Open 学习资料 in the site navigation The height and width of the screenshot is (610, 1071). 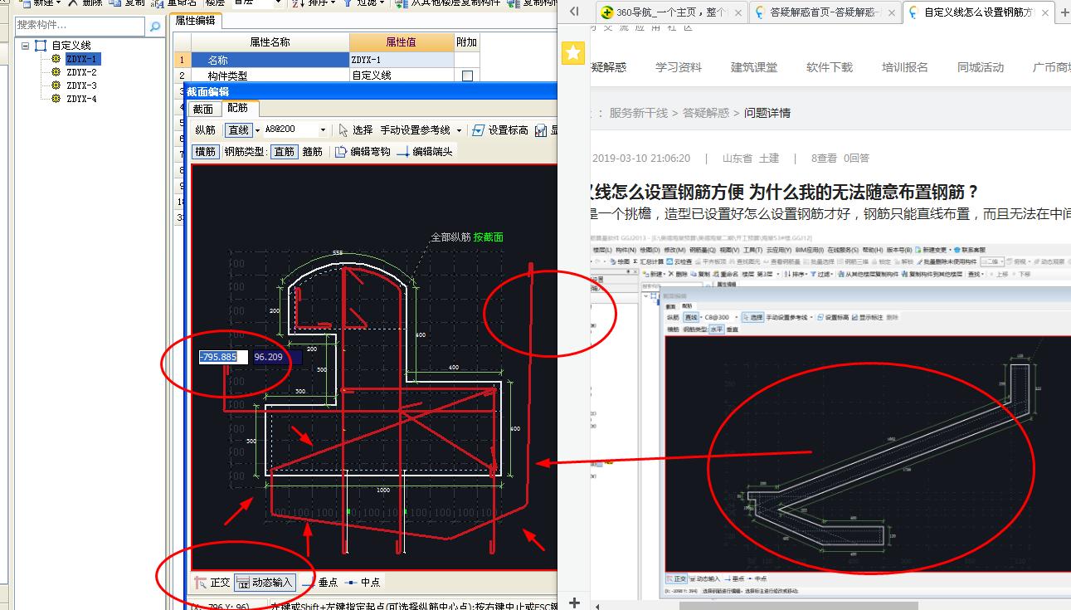pos(678,67)
